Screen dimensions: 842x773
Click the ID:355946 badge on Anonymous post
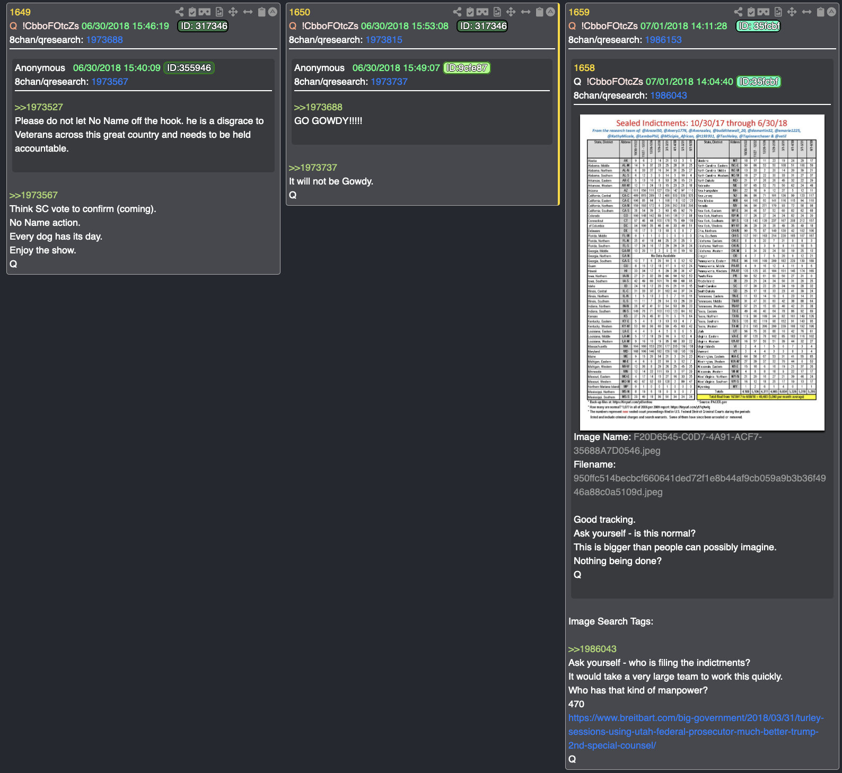coord(189,68)
